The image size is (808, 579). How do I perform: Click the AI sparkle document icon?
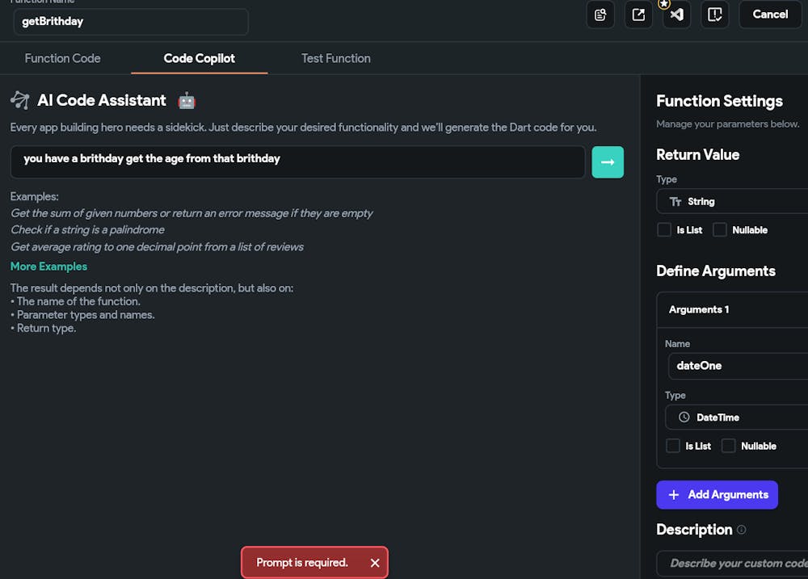point(600,15)
